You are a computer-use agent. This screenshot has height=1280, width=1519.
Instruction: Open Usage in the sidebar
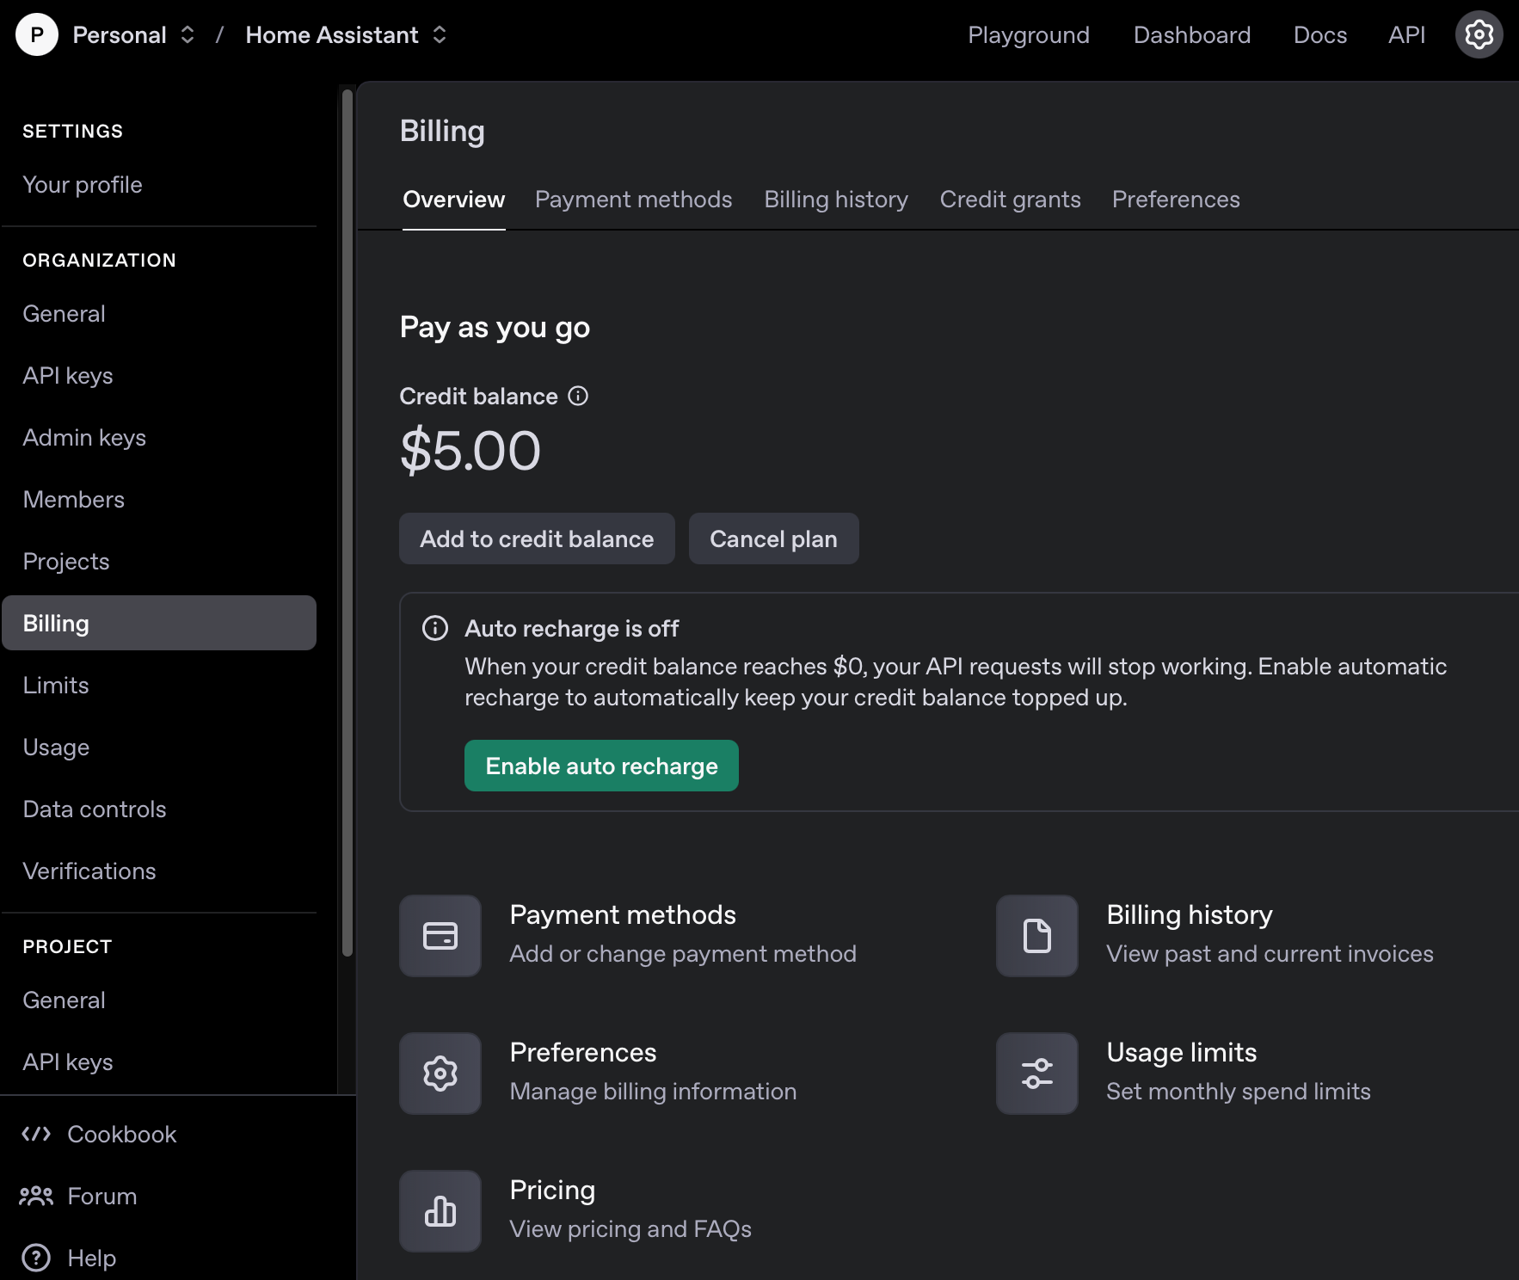pyautogui.click(x=56, y=747)
